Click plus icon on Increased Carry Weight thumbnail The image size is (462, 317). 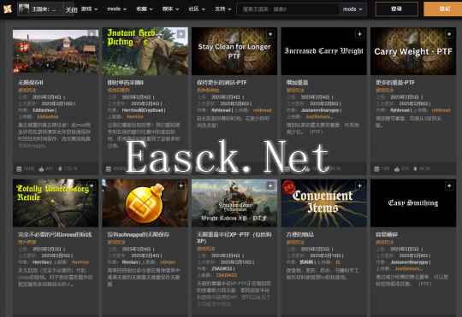point(359,34)
